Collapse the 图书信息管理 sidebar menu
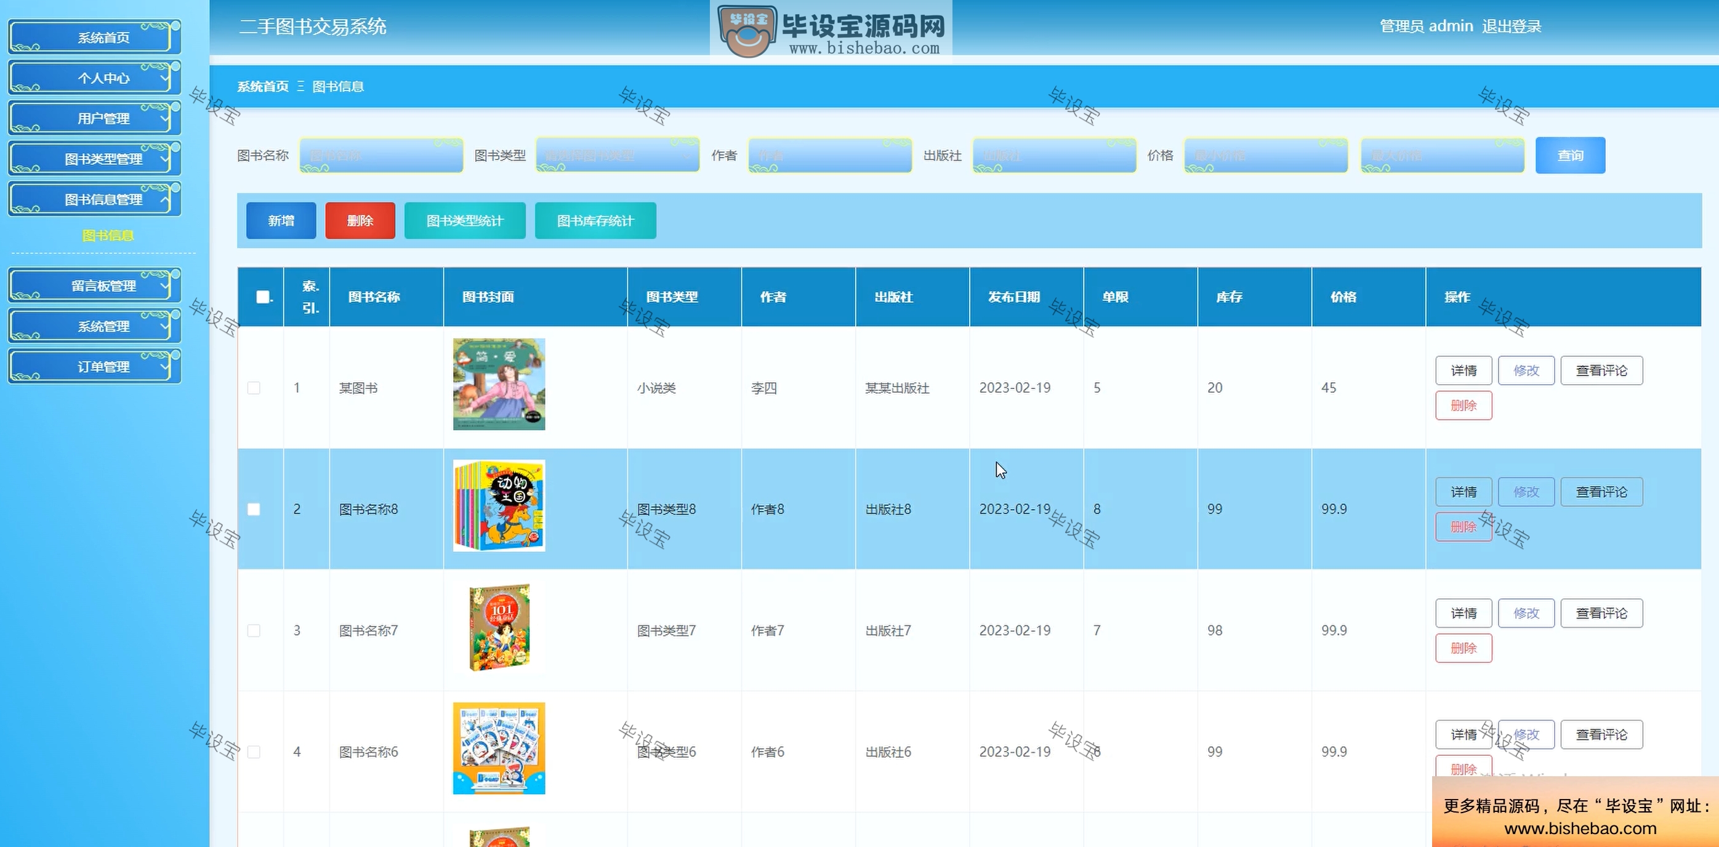The height and width of the screenshot is (847, 1719). pos(95,199)
